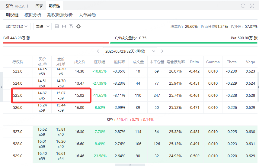Click open interest value 247
Image resolution: width=259 pixels, height=166 pixels.
coord(157,96)
